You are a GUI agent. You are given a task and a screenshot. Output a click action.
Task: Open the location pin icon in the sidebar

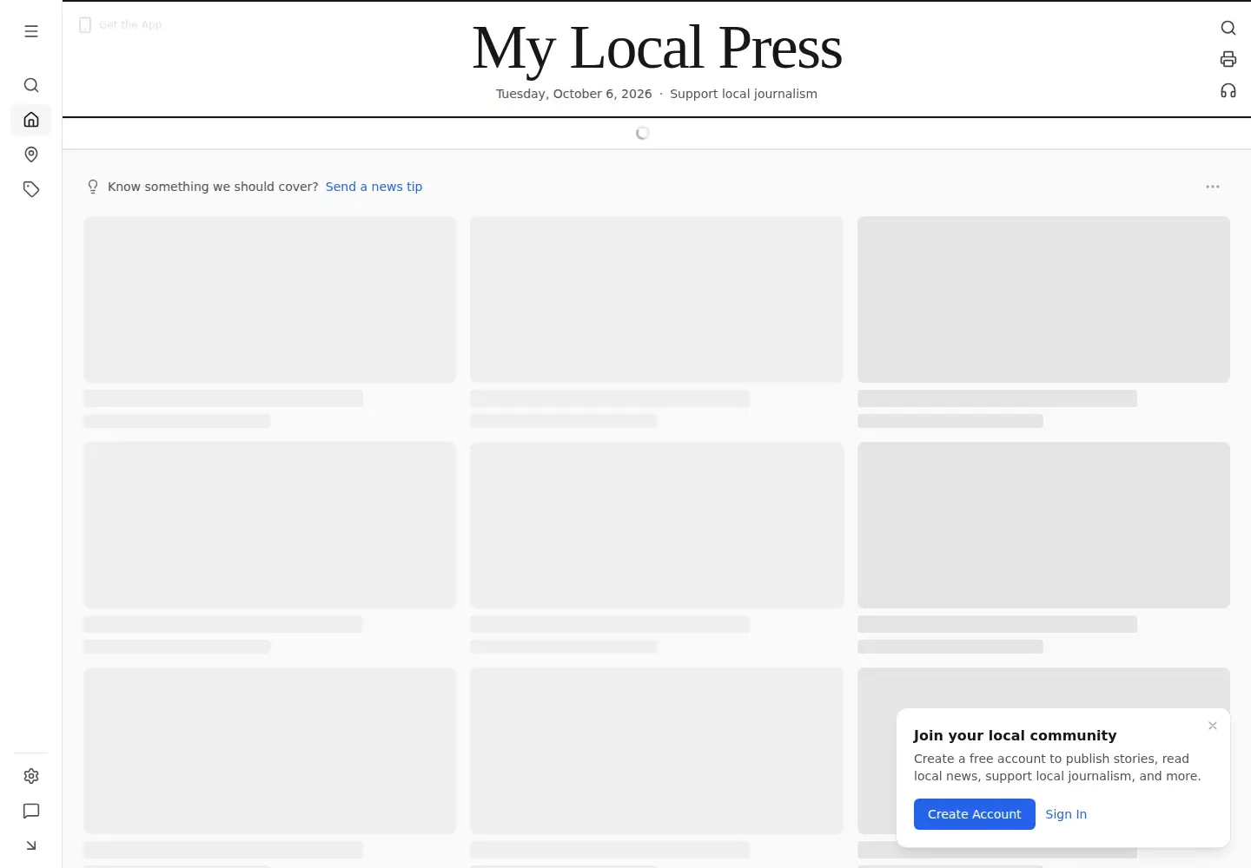pyautogui.click(x=31, y=155)
